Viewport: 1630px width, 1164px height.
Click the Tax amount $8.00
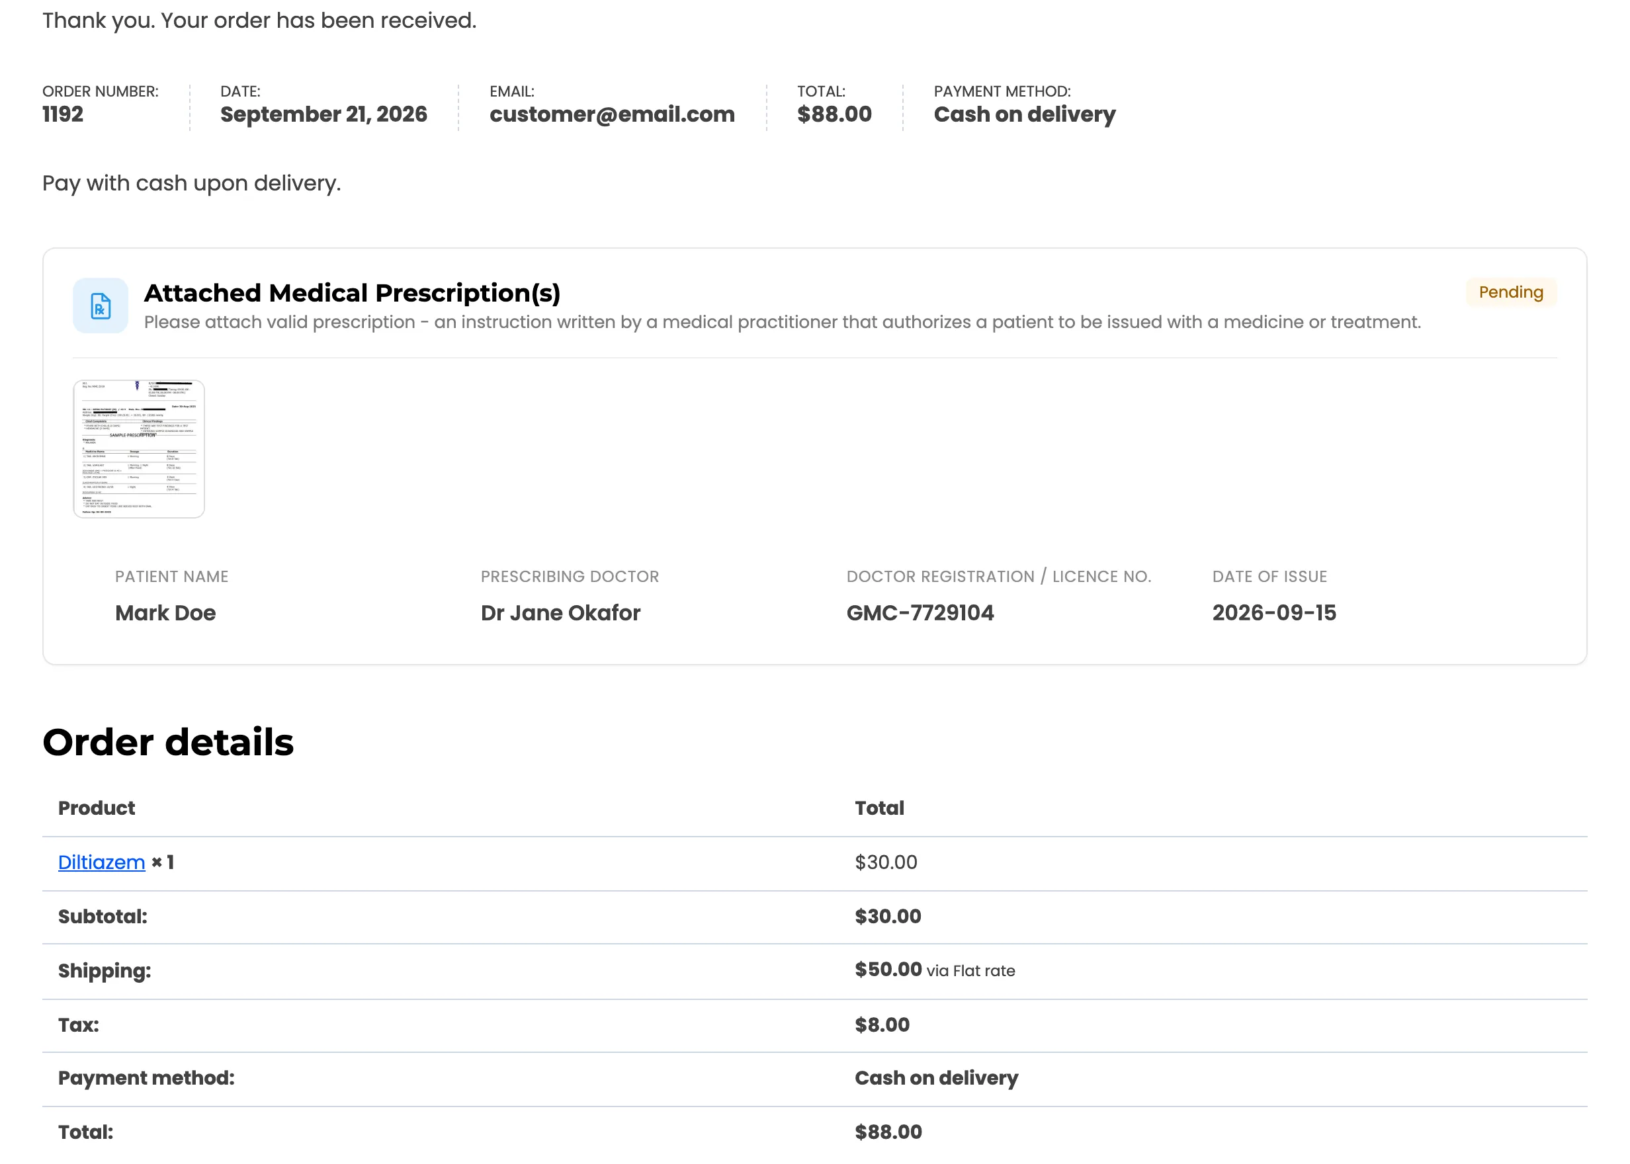click(x=882, y=1025)
